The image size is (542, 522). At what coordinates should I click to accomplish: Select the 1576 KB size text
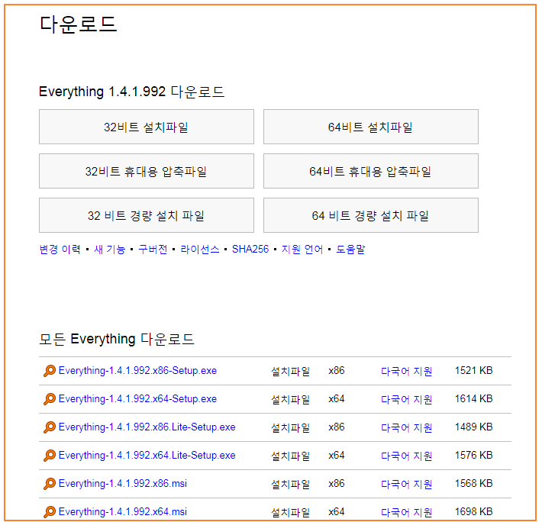473,456
